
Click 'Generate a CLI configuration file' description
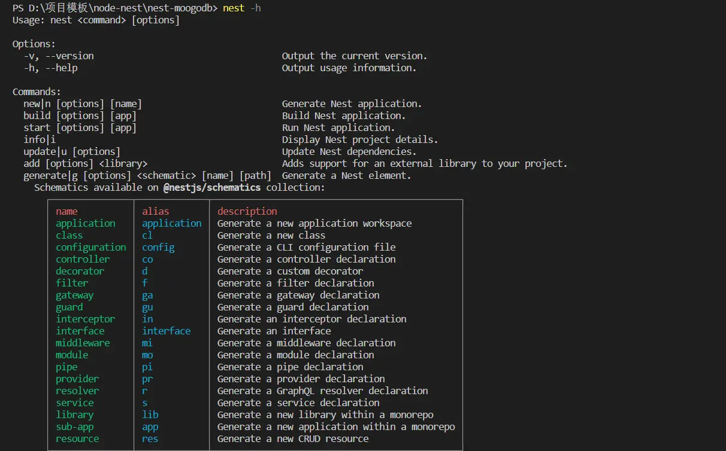[307, 247]
